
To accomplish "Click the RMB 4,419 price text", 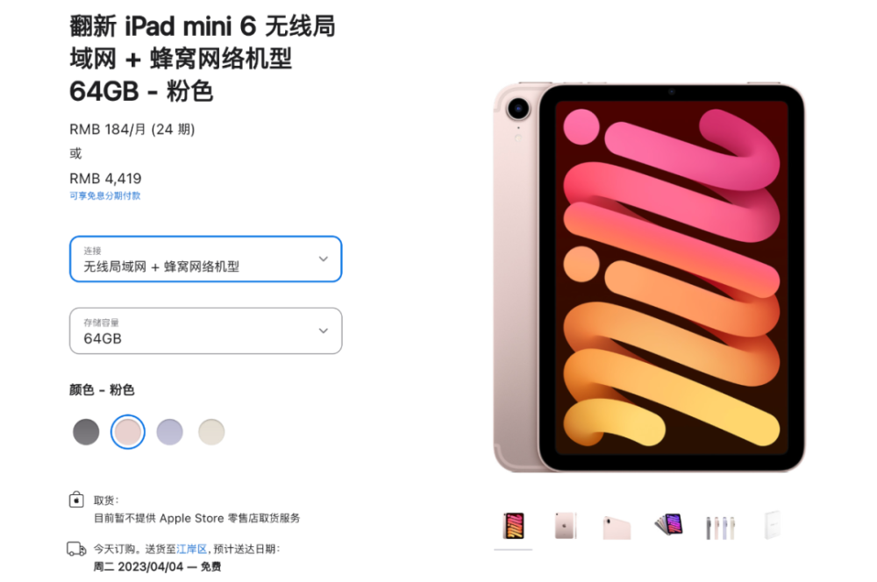I will pos(105,178).
